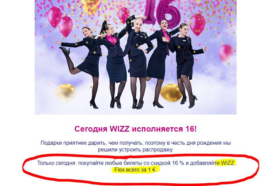
Task: Click the "скидкой 16 %" discount text
Action: 167,163
